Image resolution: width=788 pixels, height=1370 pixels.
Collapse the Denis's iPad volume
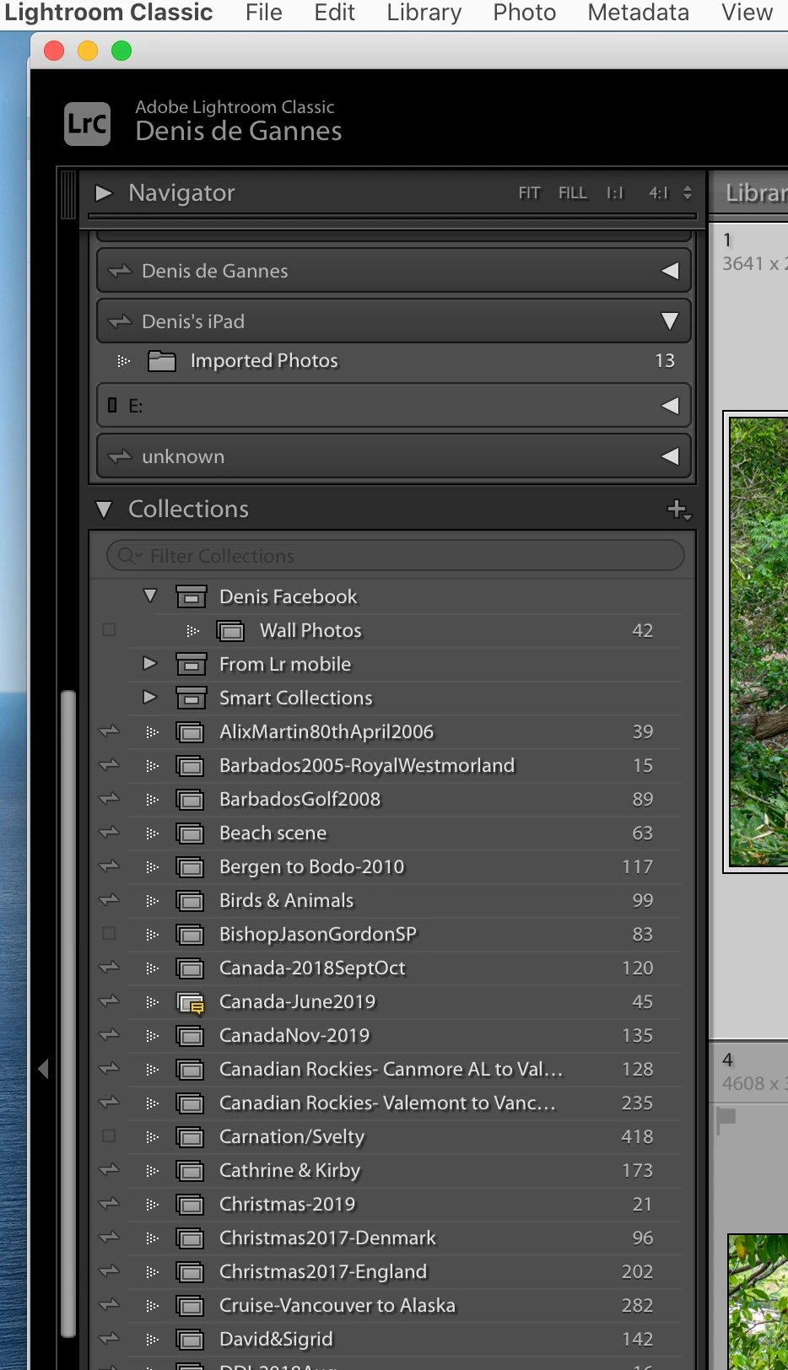coord(670,321)
